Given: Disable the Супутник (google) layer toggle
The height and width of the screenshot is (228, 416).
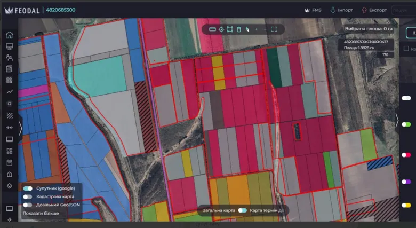Looking at the screenshot, I should [28, 188].
